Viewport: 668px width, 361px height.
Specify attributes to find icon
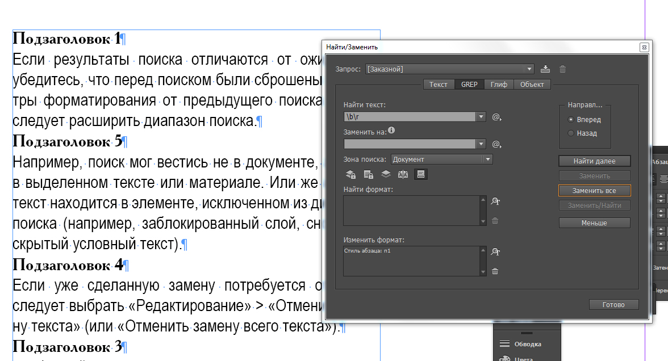pos(495,201)
